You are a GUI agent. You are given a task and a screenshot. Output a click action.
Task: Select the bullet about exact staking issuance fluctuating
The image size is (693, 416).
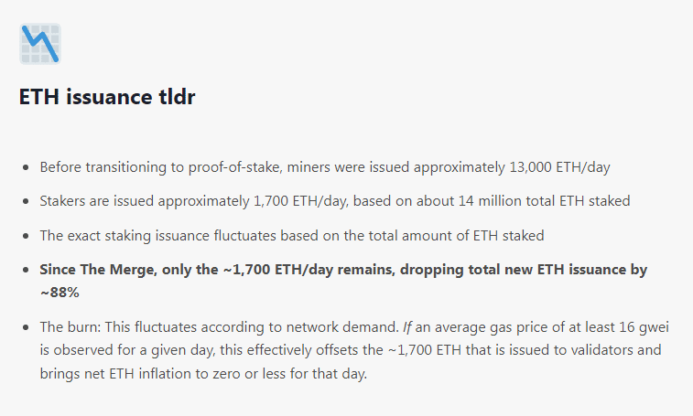coord(291,236)
